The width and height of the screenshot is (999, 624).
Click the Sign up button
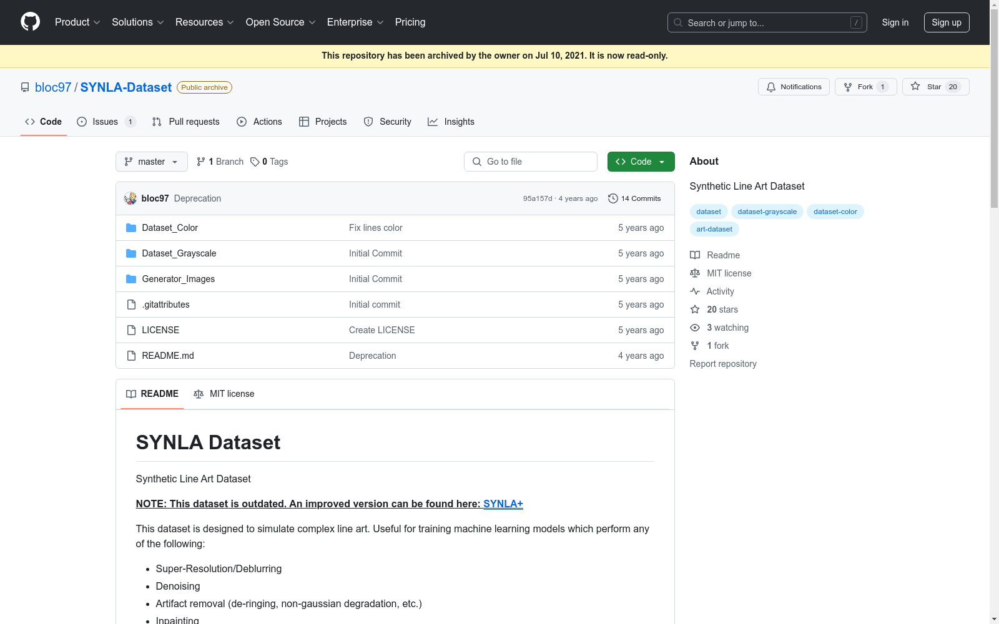coord(947,22)
